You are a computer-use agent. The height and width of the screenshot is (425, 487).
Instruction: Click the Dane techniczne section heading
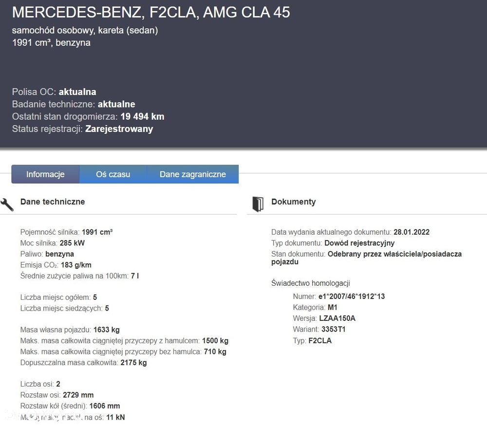(x=53, y=202)
